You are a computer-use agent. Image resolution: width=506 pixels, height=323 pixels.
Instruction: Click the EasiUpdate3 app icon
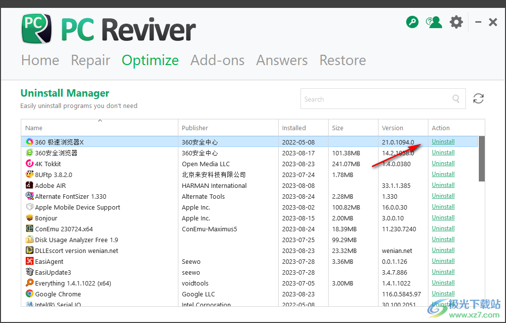point(29,272)
